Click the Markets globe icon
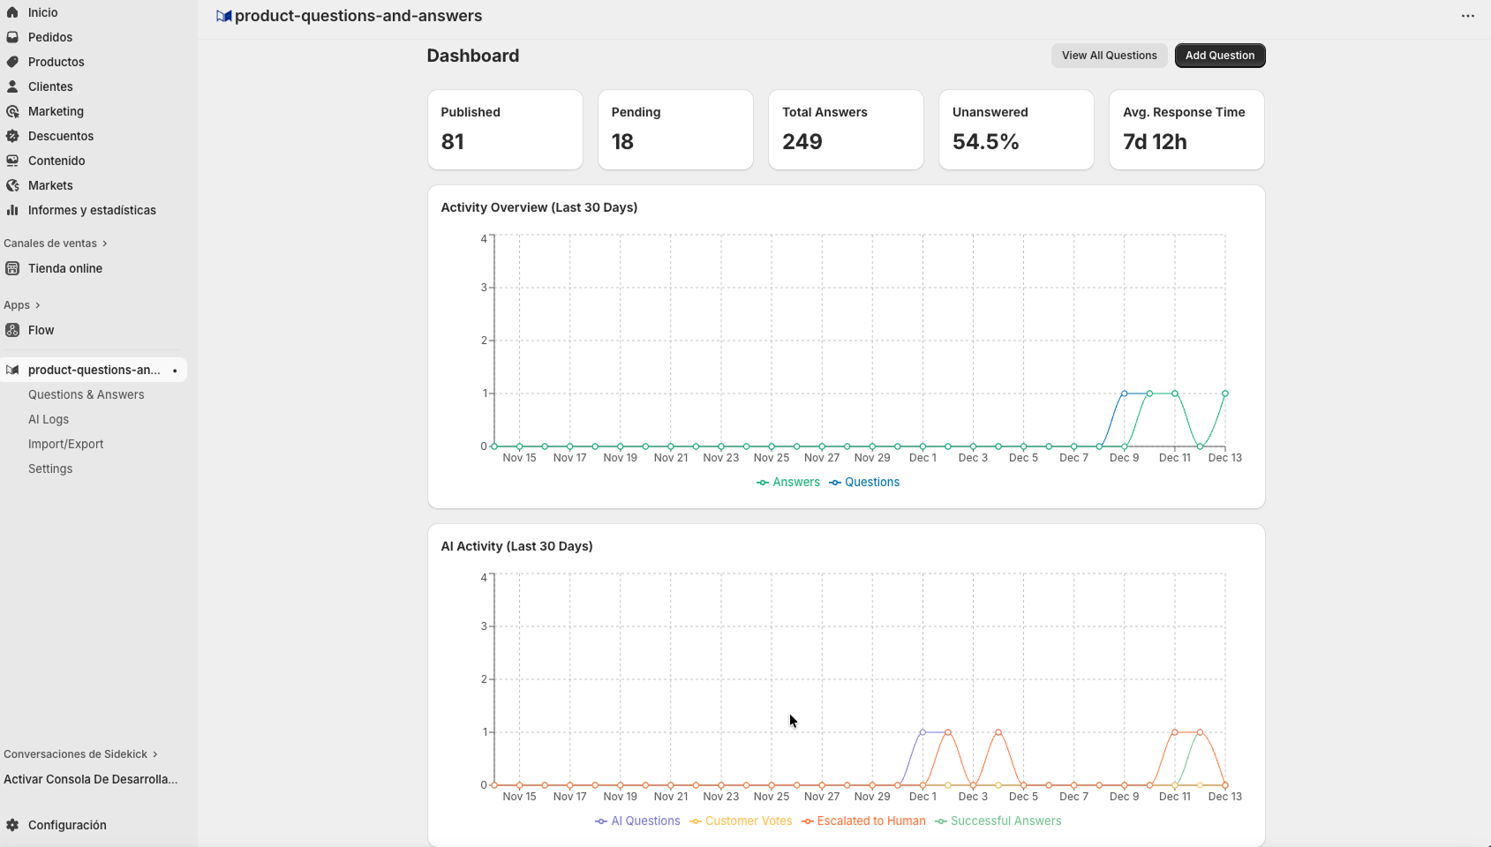The width and height of the screenshot is (1491, 847). [12, 185]
